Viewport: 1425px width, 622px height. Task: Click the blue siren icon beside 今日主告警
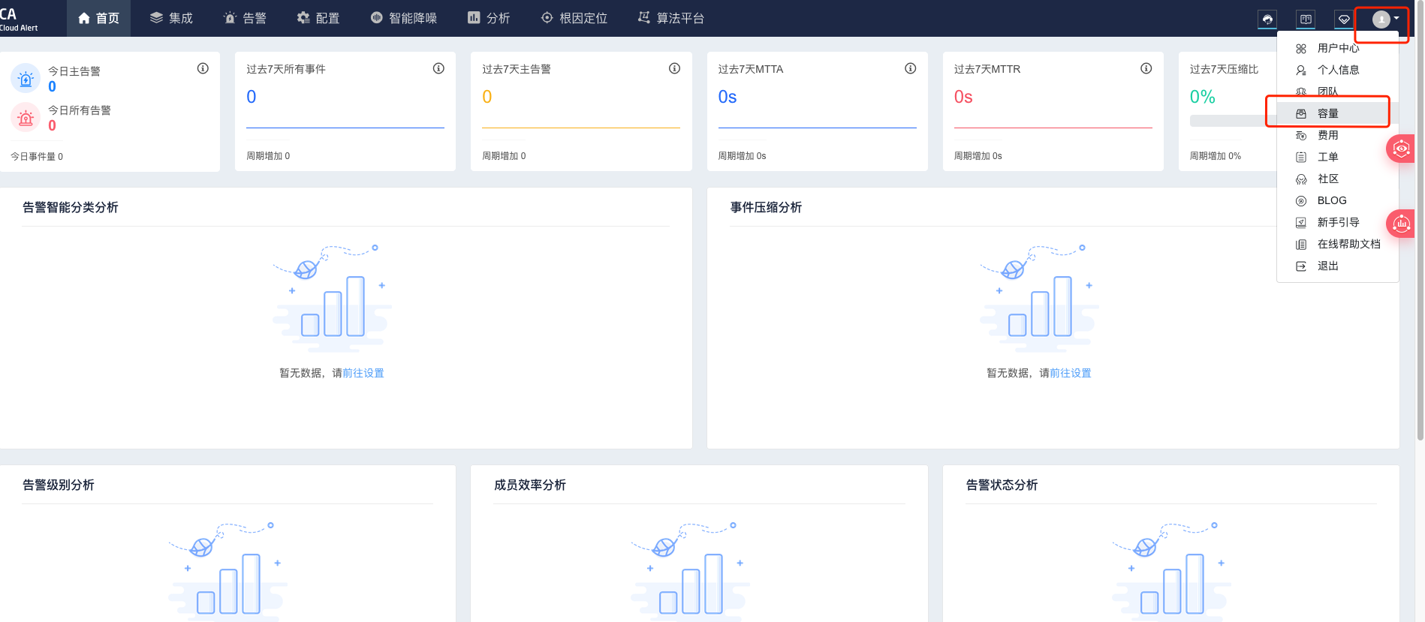[x=26, y=78]
